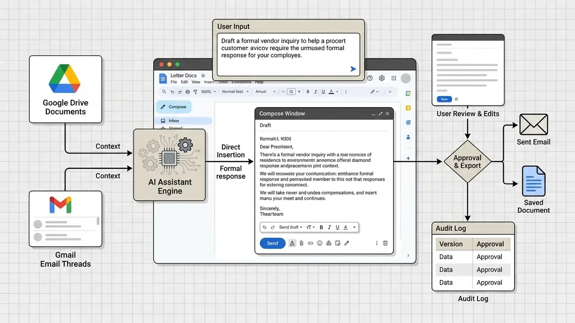Open the Tasks checkmark icon in side panel

click(x=408, y=122)
